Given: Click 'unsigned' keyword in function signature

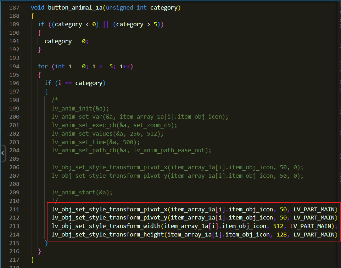Looking at the screenshot, I should coord(119,7).
